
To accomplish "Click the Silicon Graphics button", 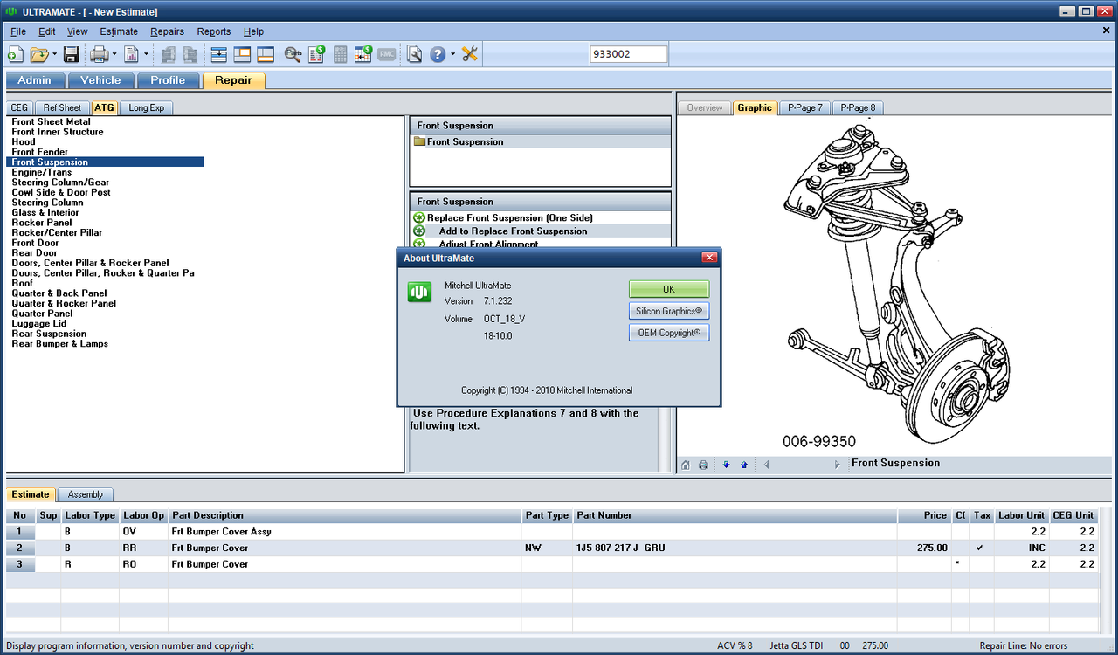I will [669, 311].
